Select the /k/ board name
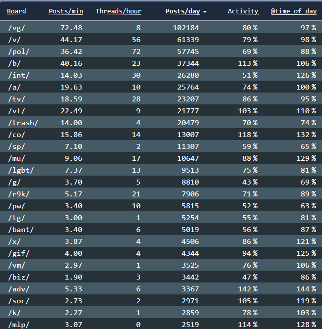Viewport: 322px width, 329px height. click(x=14, y=313)
